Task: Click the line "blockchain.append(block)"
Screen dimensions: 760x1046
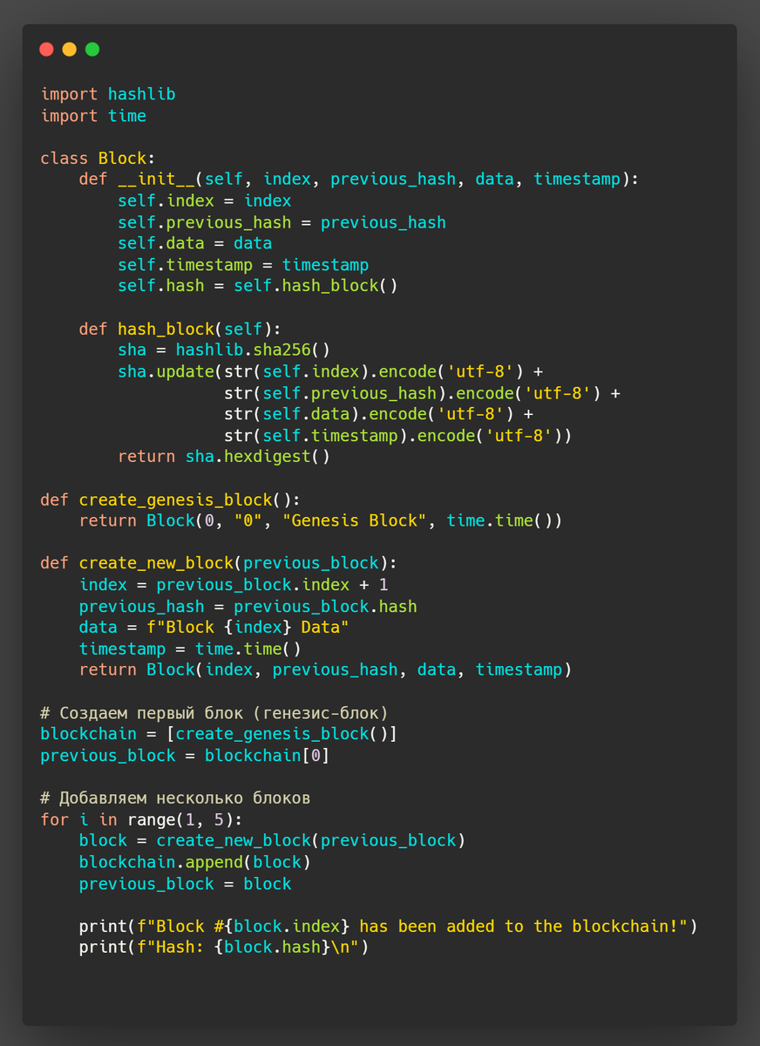Action: pos(195,862)
